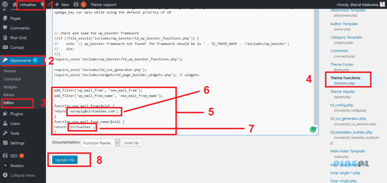387x183 pixels.
Task: Click inside the functions.php code editor
Action: 183,72
